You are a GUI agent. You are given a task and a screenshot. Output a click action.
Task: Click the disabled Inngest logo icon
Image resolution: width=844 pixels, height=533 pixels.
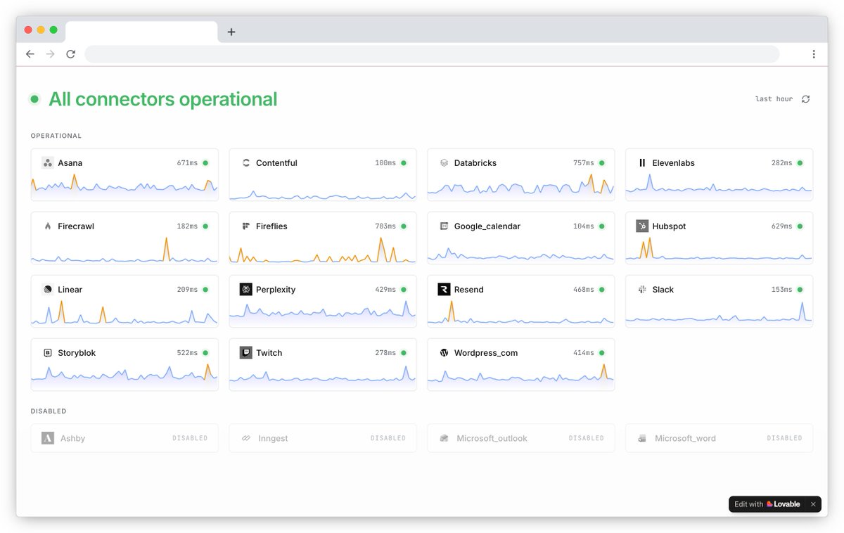click(246, 438)
